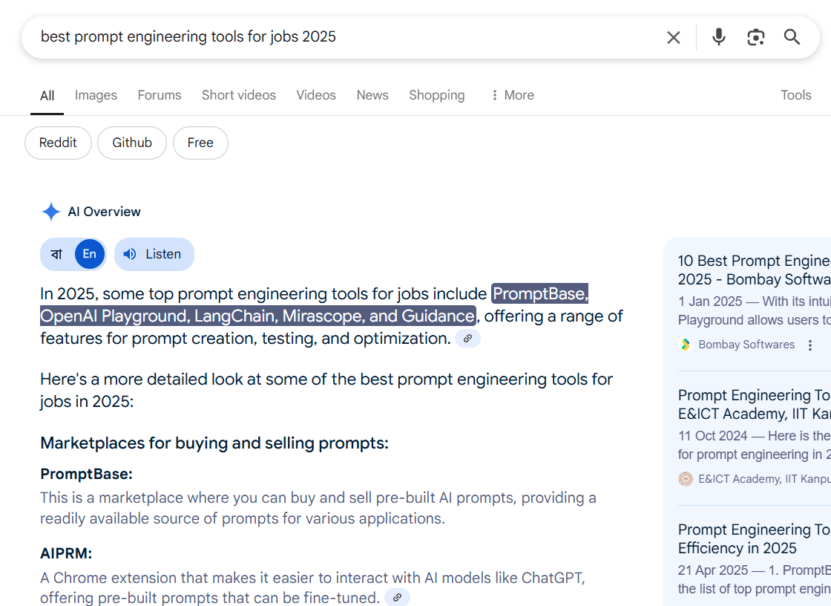Open the 'Efficiency in 2025' article link
The image size is (831, 606).
pos(754,538)
